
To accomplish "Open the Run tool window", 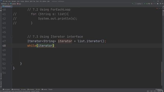I will [x=24, y=89].
